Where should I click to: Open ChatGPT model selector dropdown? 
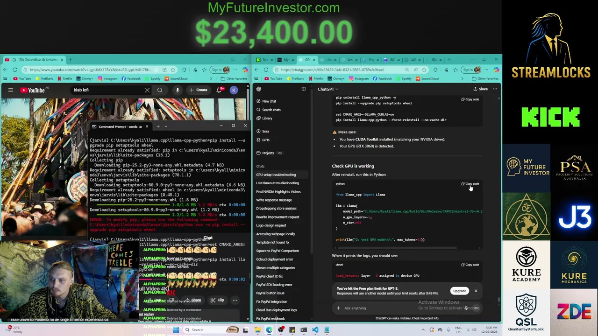(x=327, y=89)
